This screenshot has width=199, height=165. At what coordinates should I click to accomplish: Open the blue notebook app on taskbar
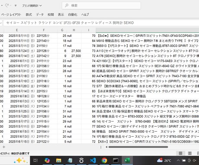[70, 160]
